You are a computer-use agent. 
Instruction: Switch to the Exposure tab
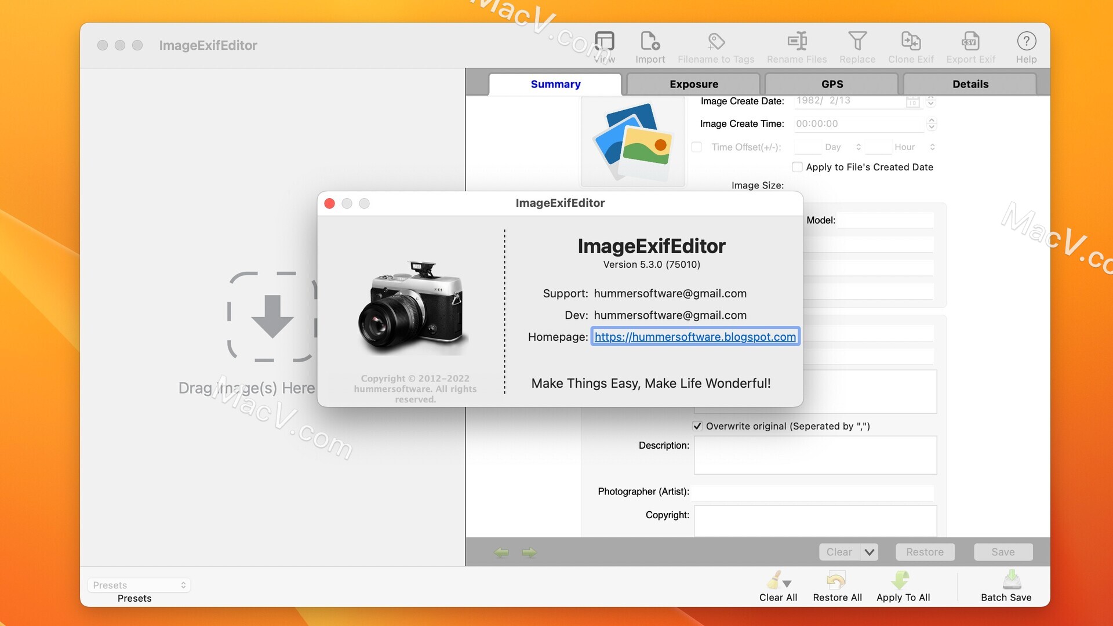point(693,83)
